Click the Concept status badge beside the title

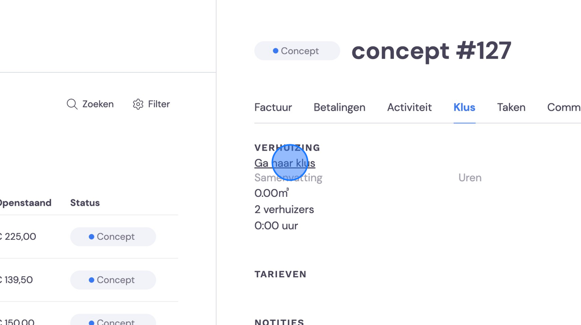click(x=297, y=51)
